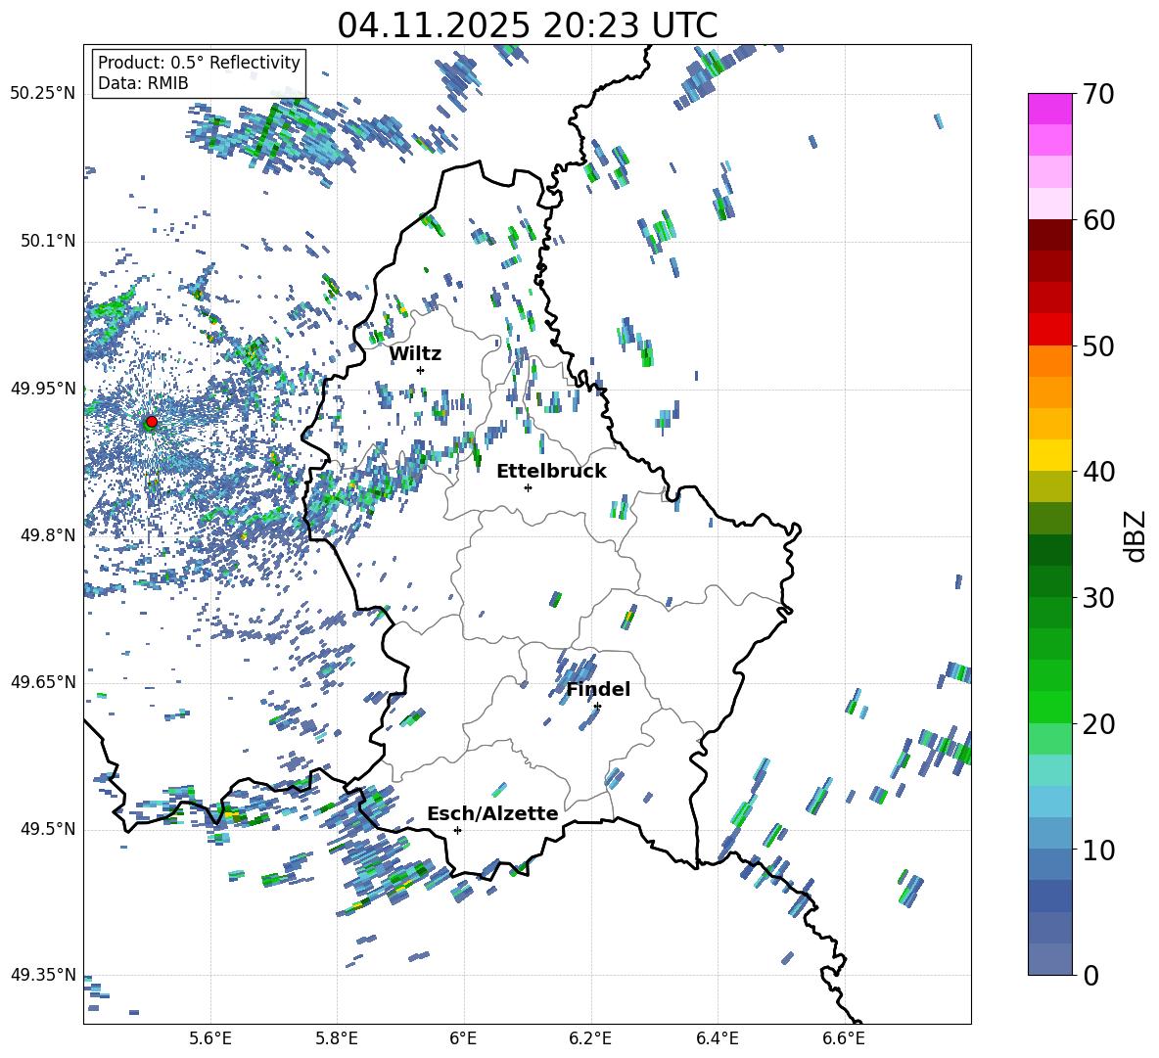This screenshot has width=1159, height=1058.
Task: Click the 50.25°N latitude label
Action: point(43,94)
